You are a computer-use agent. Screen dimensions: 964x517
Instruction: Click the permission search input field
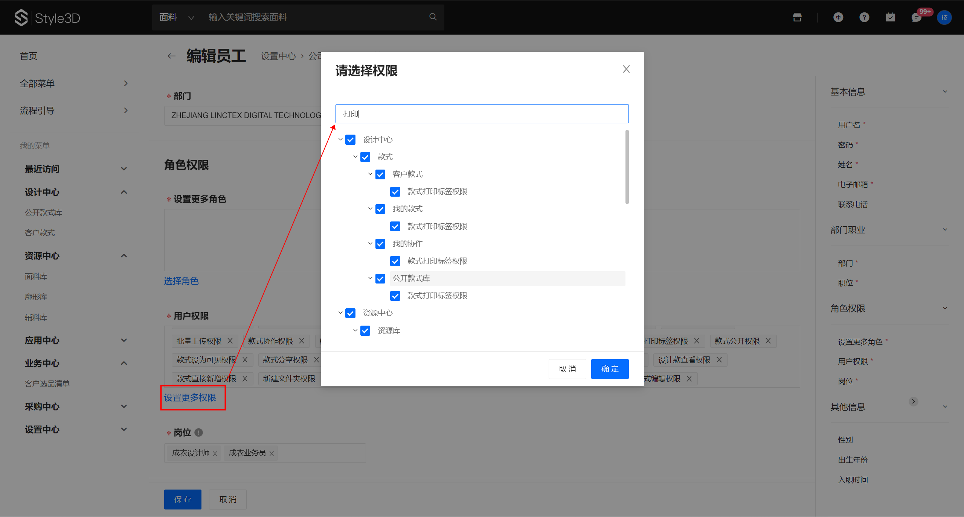point(482,114)
